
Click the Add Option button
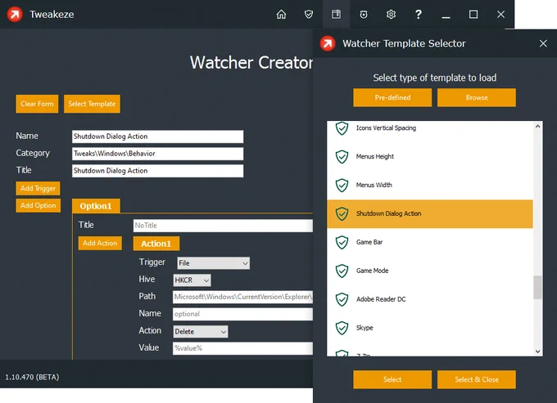point(38,205)
